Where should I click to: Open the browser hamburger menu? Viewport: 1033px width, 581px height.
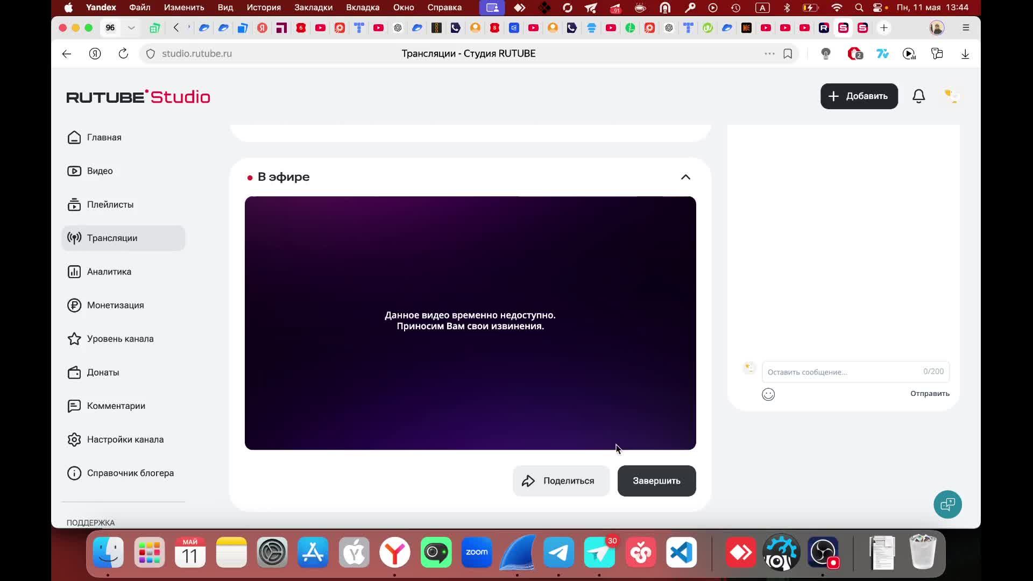point(966,28)
